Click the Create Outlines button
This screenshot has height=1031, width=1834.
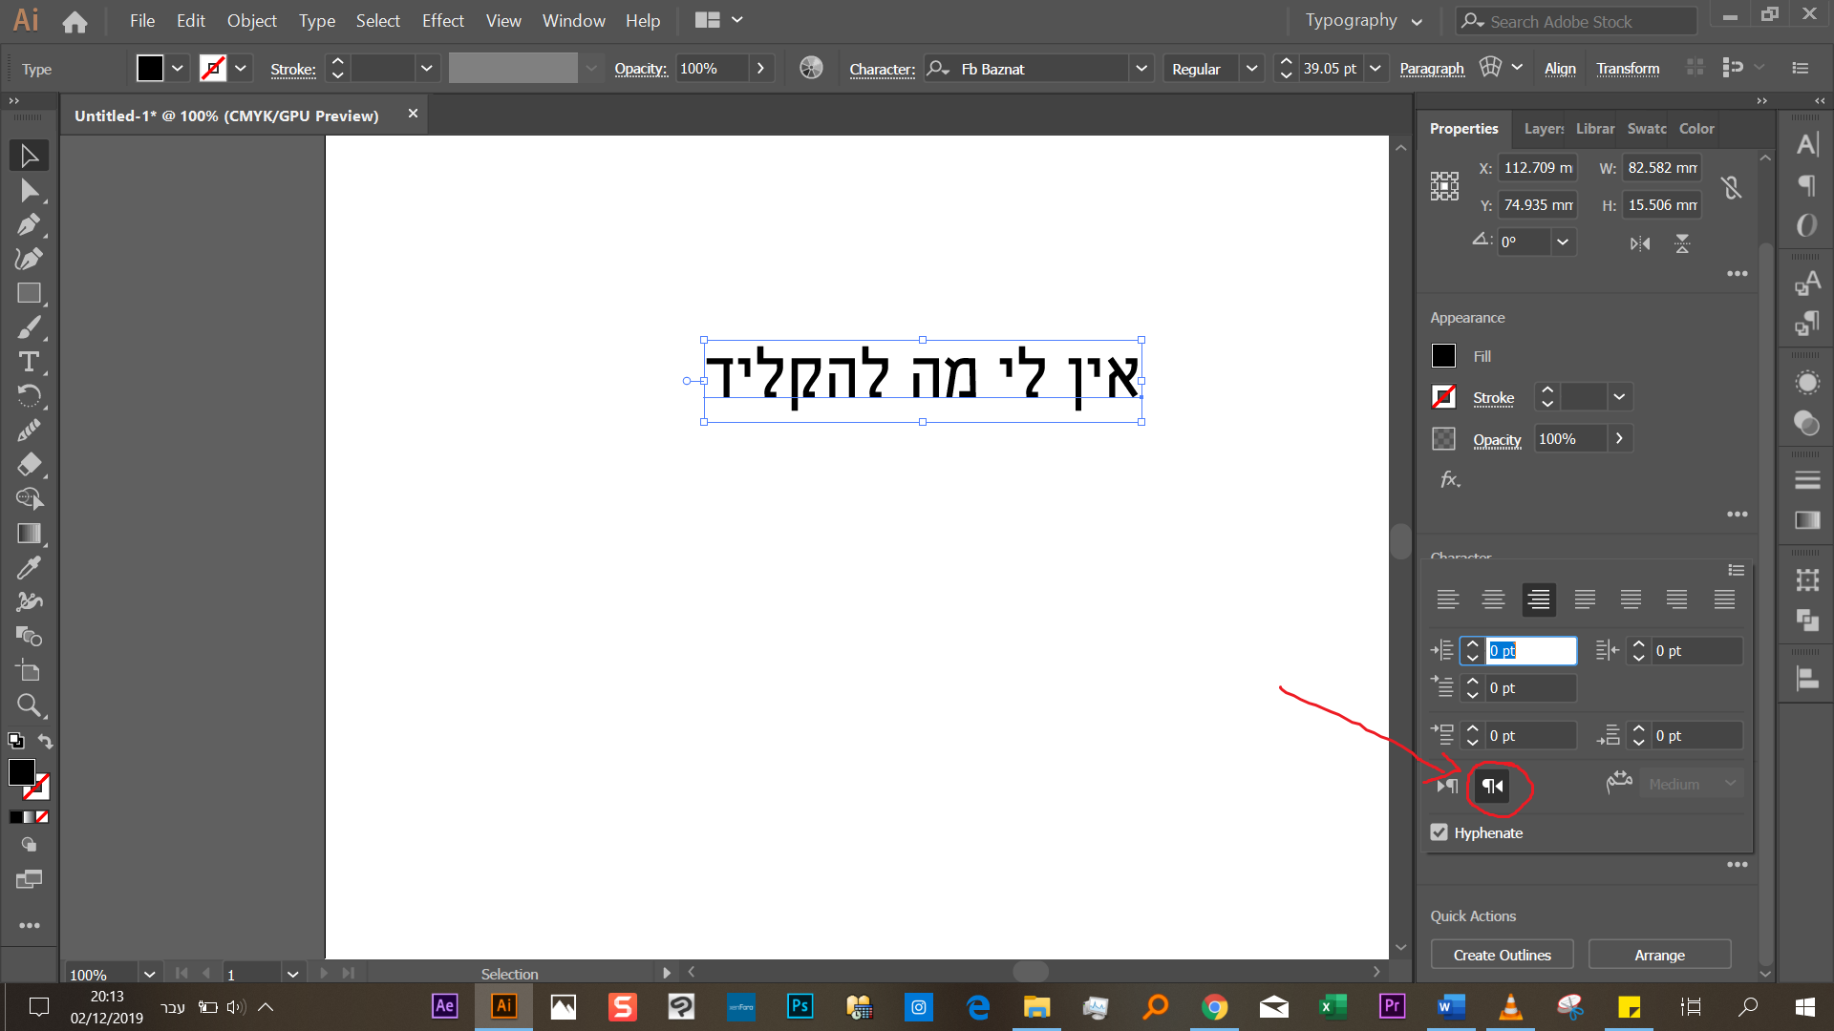[1502, 954]
